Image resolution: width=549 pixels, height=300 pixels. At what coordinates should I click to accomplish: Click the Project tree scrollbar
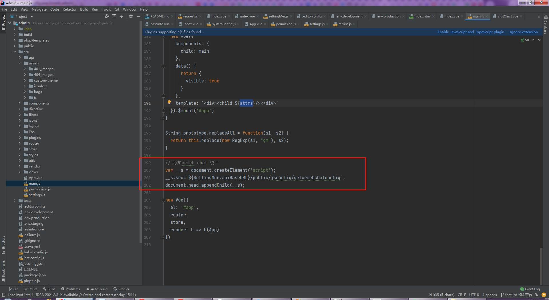(x=140, y=132)
